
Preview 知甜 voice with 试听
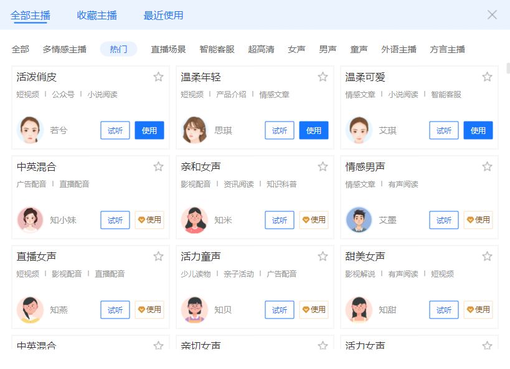(x=443, y=310)
